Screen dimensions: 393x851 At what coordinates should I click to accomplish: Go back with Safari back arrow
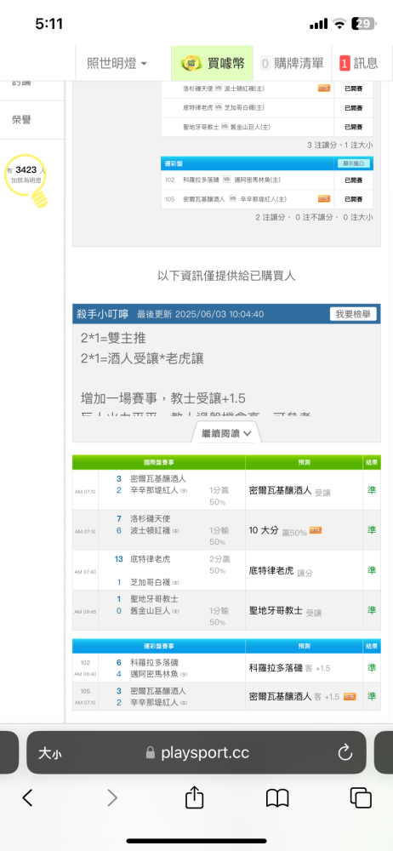(x=28, y=798)
